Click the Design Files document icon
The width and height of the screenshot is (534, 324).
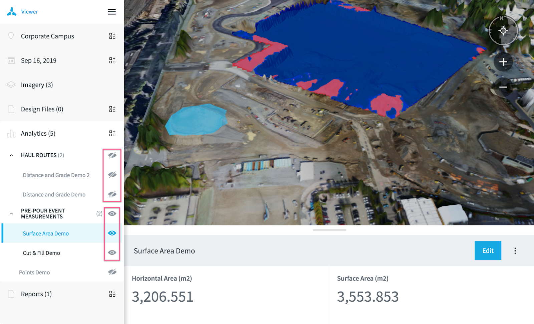[11, 109]
